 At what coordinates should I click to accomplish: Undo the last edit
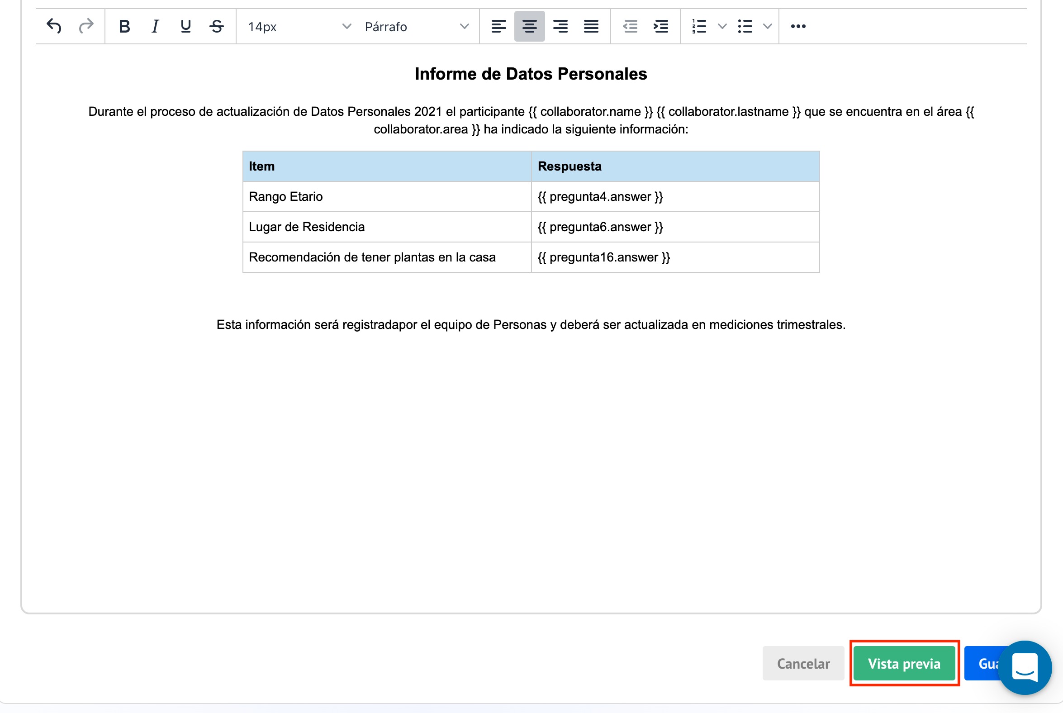54,26
